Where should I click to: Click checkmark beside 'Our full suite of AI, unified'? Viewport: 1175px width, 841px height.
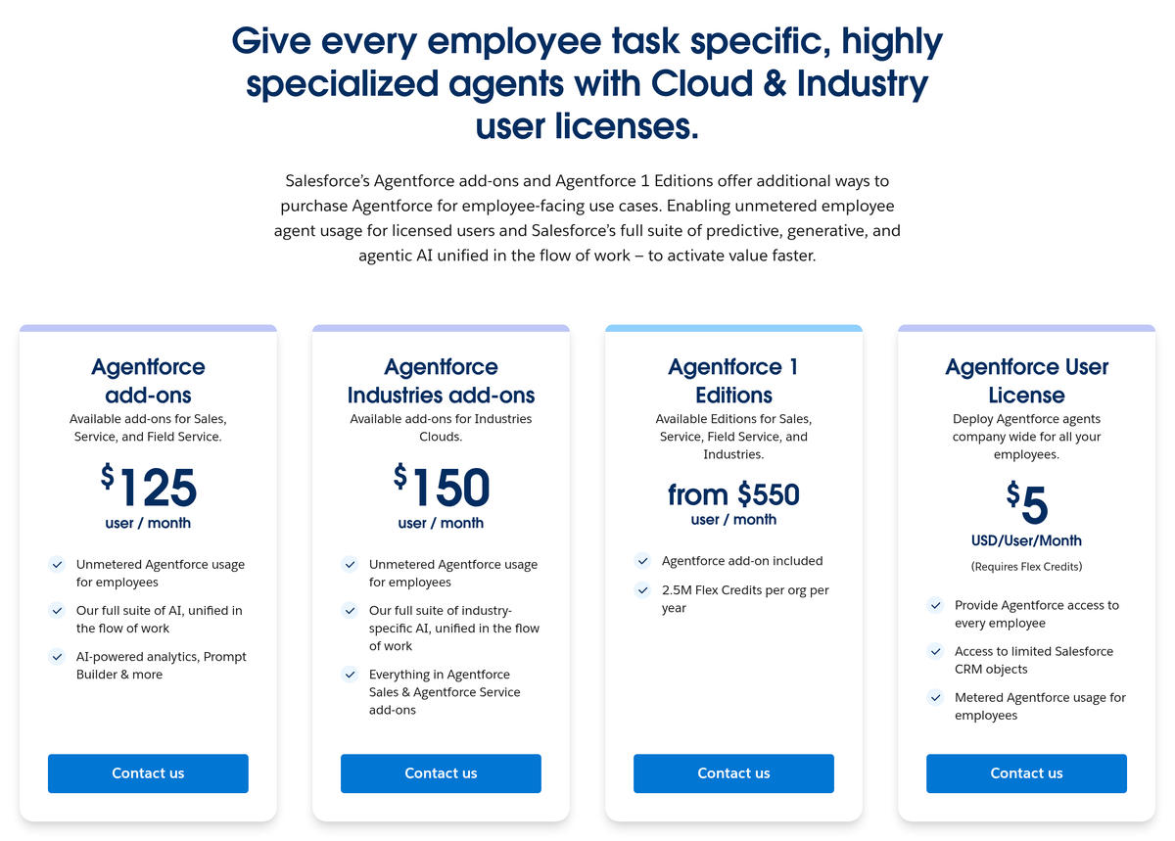tap(57, 611)
